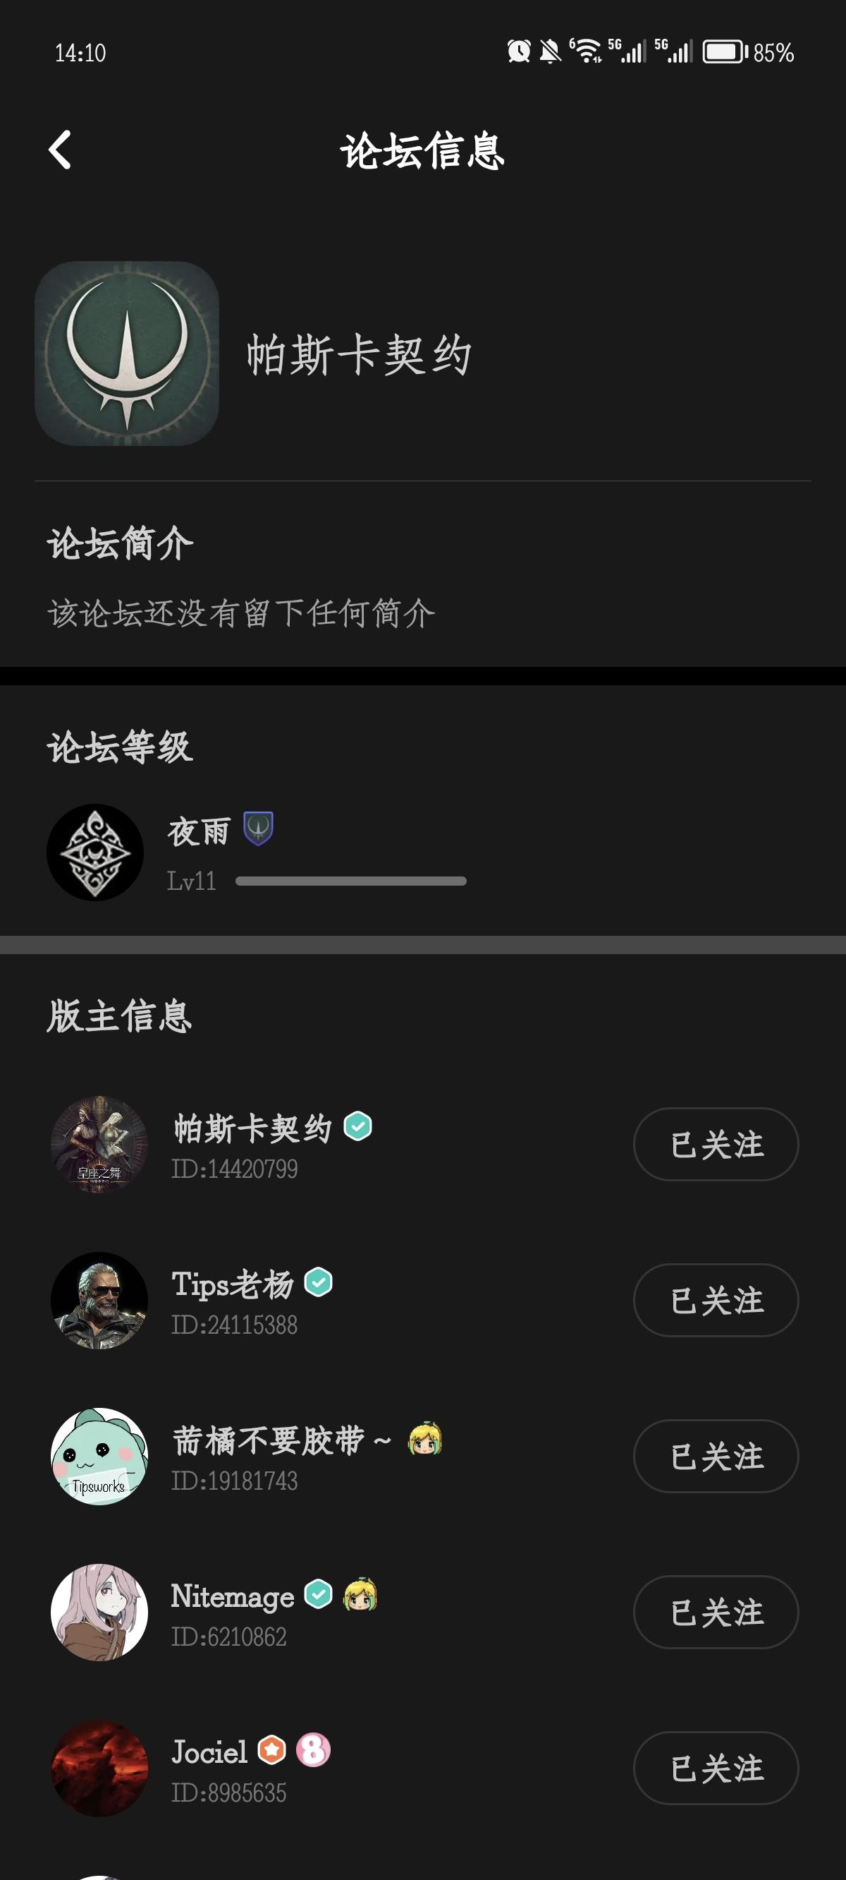Tap the shield badge next to 夜雨
This screenshot has width=846, height=1880.
pyautogui.click(x=258, y=829)
